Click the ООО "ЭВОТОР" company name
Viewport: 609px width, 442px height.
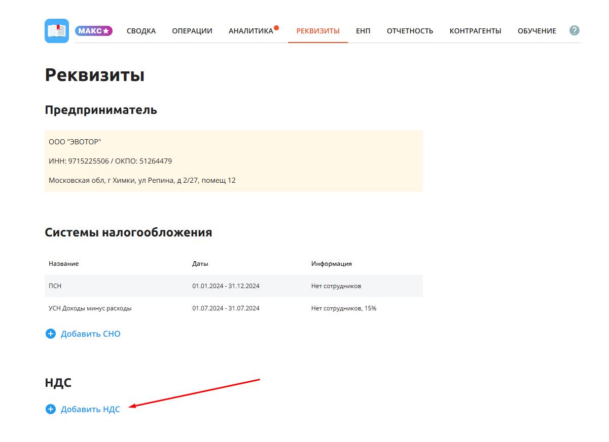(75, 142)
